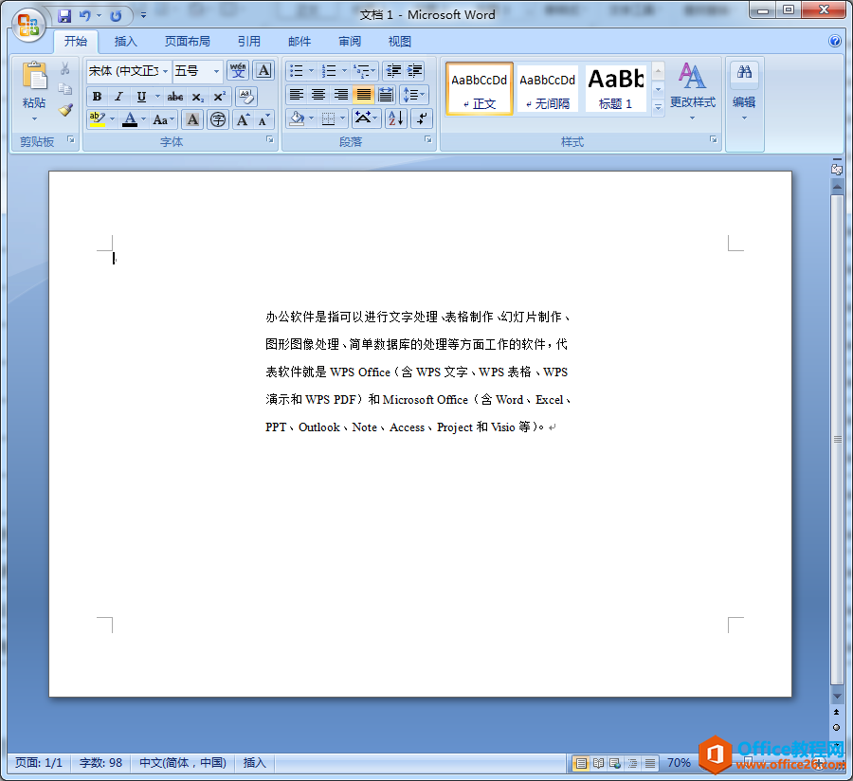The width and height of the screenshot is (853, 781).
Task: Toggle bold formatting
Action: coord(97,97)
